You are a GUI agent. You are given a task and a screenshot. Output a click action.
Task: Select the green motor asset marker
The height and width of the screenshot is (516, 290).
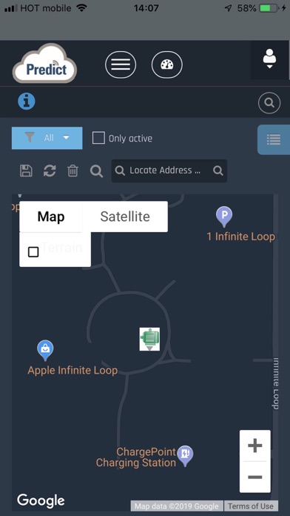tap(149, 339)
